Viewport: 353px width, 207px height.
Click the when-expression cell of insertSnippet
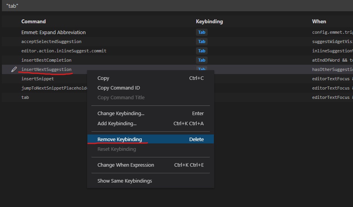tap(332, 79)
